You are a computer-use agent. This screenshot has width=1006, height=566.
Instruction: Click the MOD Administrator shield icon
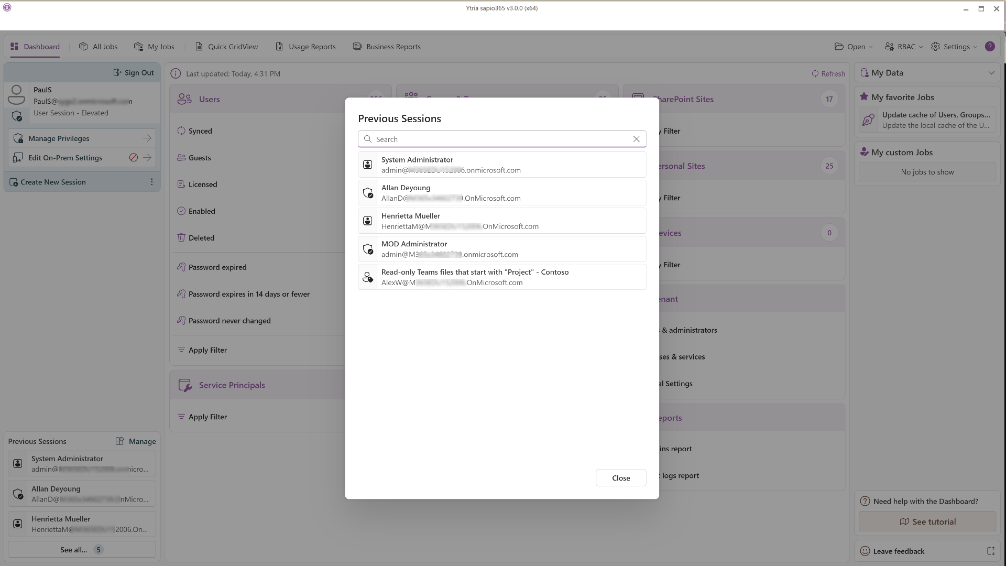368,249
